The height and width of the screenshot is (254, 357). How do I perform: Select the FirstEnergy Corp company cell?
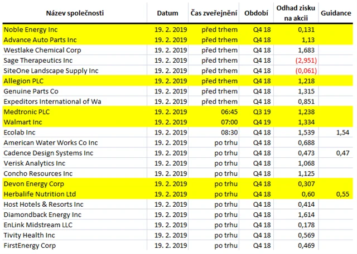point(29,245)
